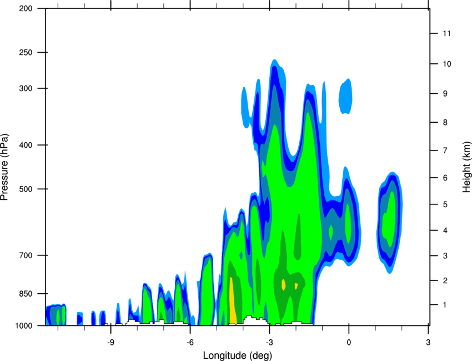
Task: Click the -9 longitude tick label
Action: point(111,342)
